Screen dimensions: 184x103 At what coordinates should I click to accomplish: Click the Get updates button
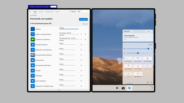coord(83,19)
